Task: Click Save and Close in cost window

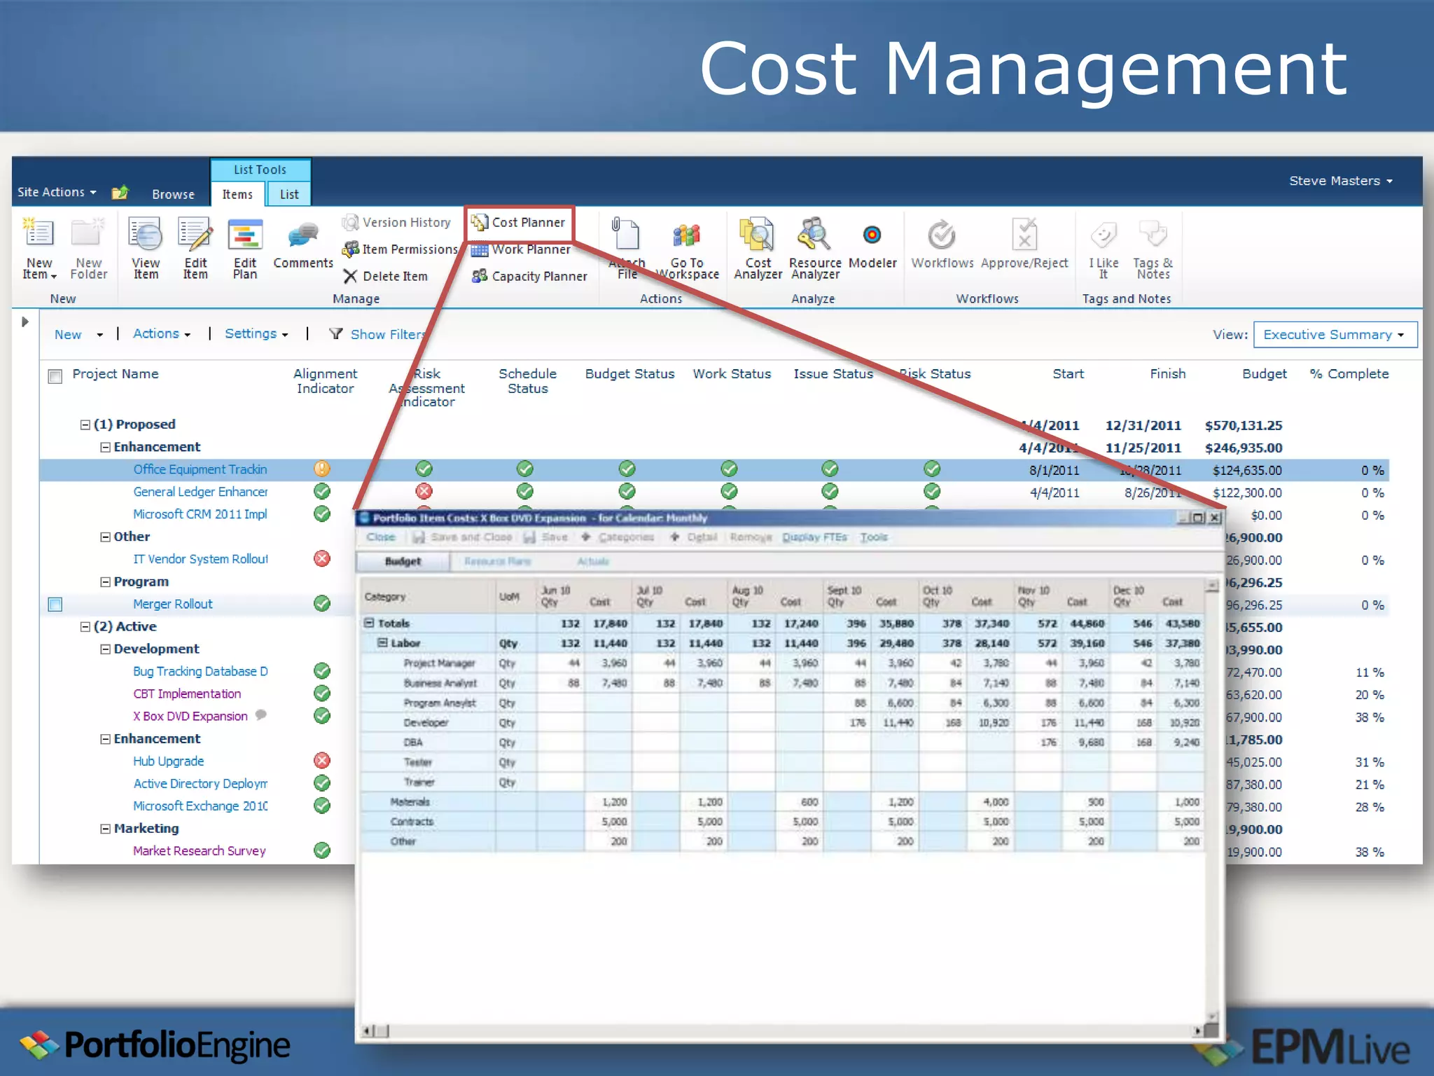Action: pyautogui.click(x=463, y=537)
